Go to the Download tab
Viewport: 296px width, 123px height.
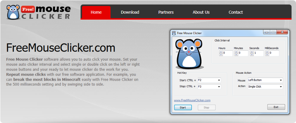(x=130, y=12)
